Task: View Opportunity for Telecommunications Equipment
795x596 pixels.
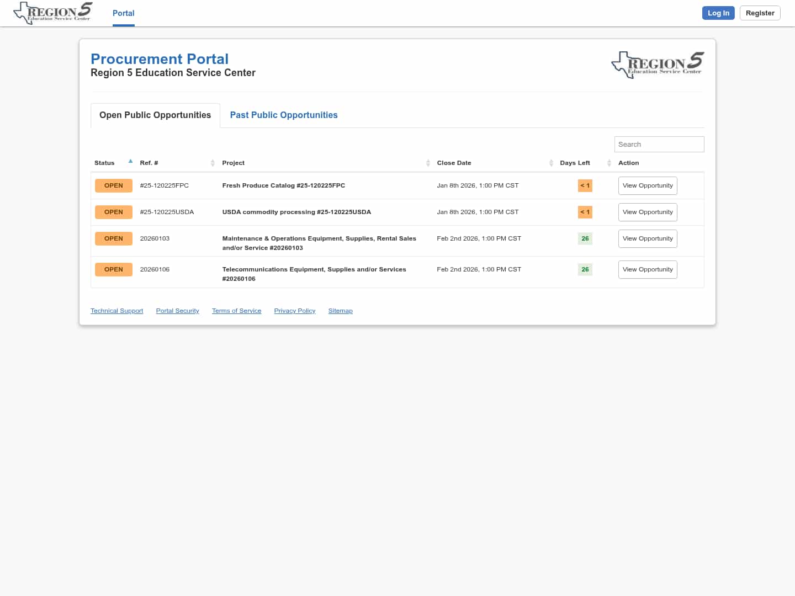Action: (x=648, y=269)
